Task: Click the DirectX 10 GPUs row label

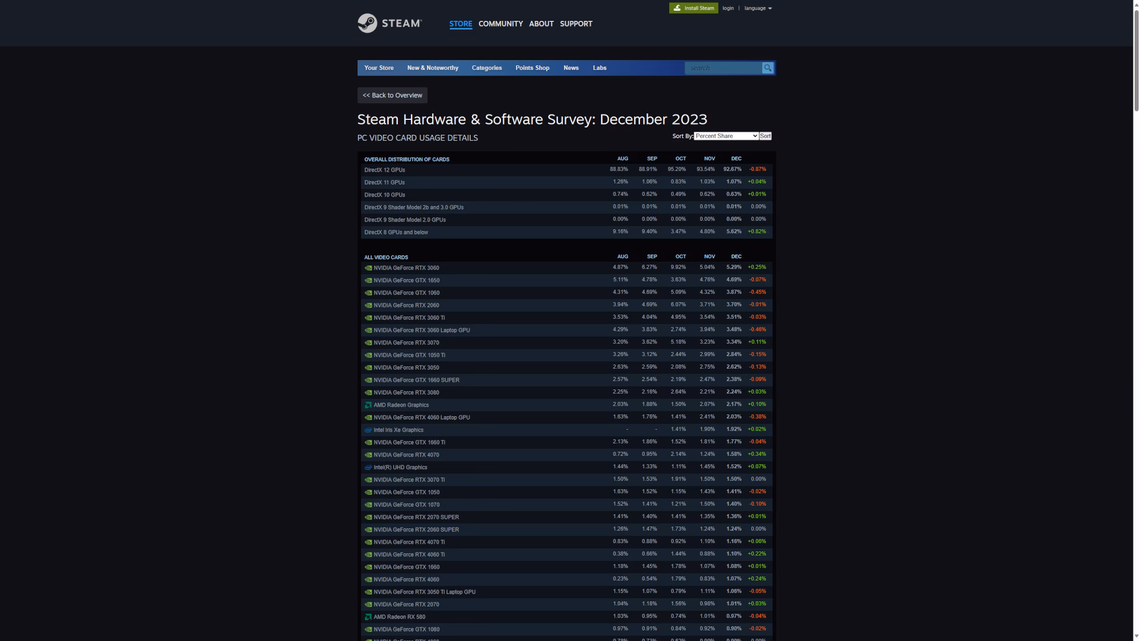Action: tap(385, 195)
